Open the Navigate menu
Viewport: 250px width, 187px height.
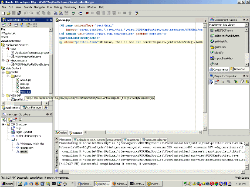[39, 7]
